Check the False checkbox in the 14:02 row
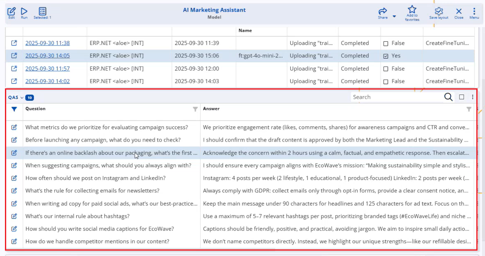 [x=386, y=81]
